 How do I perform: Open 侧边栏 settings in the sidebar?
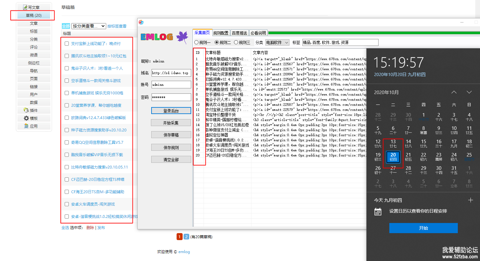point(34,63)
